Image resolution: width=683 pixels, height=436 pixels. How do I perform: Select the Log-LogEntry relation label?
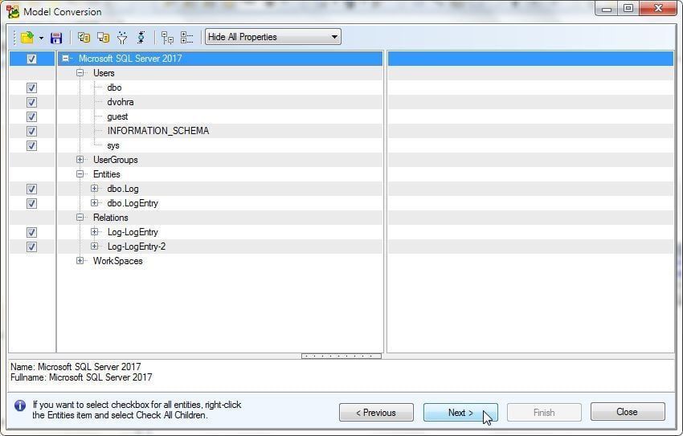(133, 232)
